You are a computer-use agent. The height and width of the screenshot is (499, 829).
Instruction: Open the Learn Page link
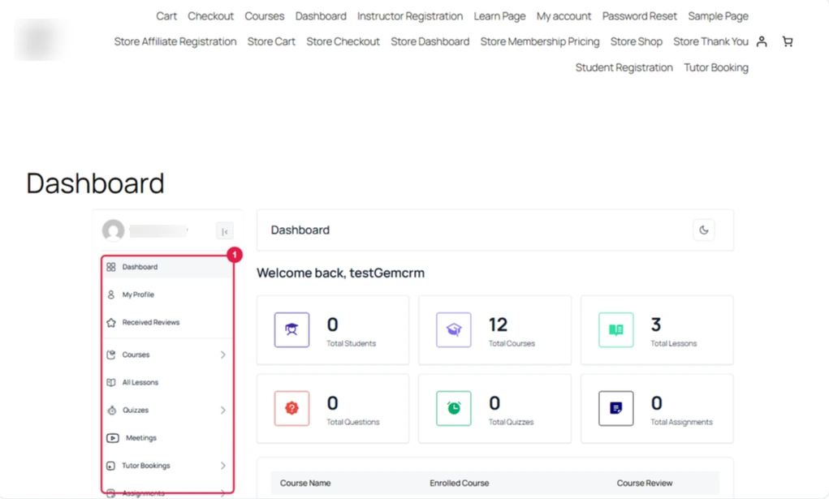point(499,16)
